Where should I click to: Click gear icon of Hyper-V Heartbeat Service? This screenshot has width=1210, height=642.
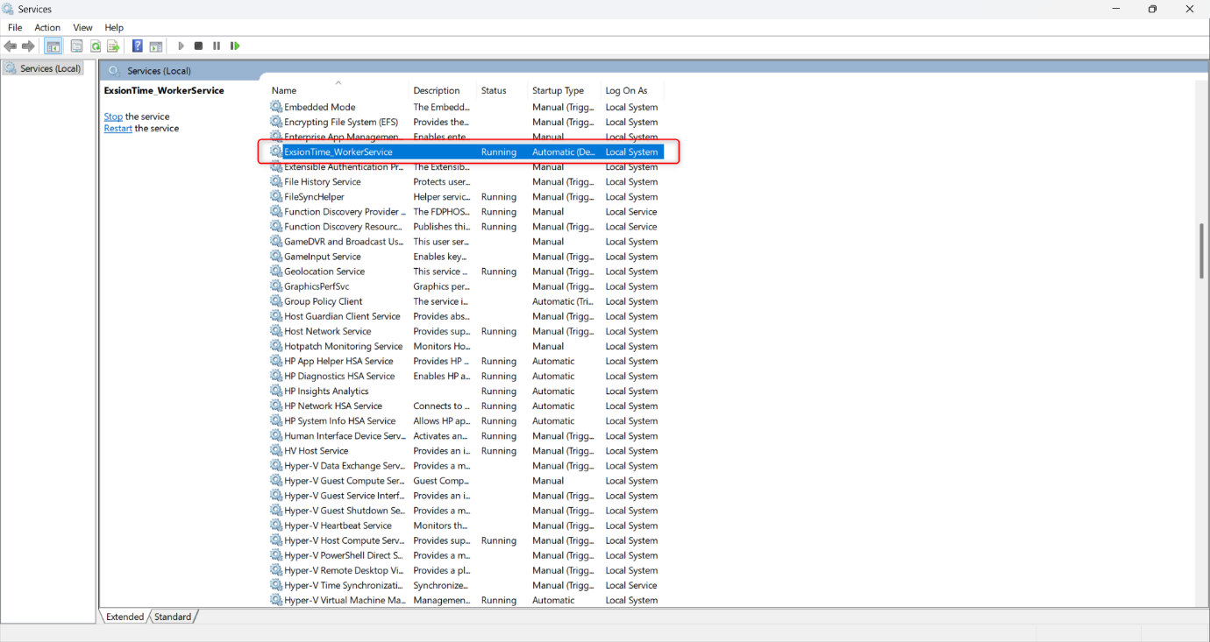pos(276,526)
